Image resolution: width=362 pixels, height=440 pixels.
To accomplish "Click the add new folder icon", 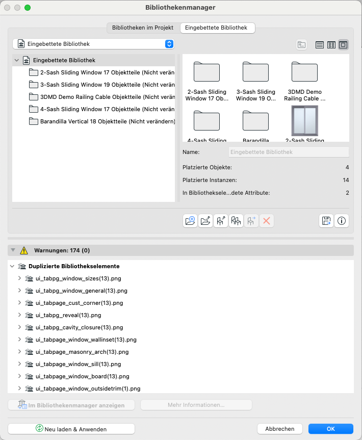I will click(190, 221).
